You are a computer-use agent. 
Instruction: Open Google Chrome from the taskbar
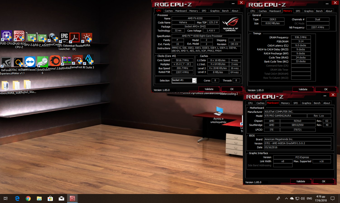pyautogui.click(x=28, y=198)
